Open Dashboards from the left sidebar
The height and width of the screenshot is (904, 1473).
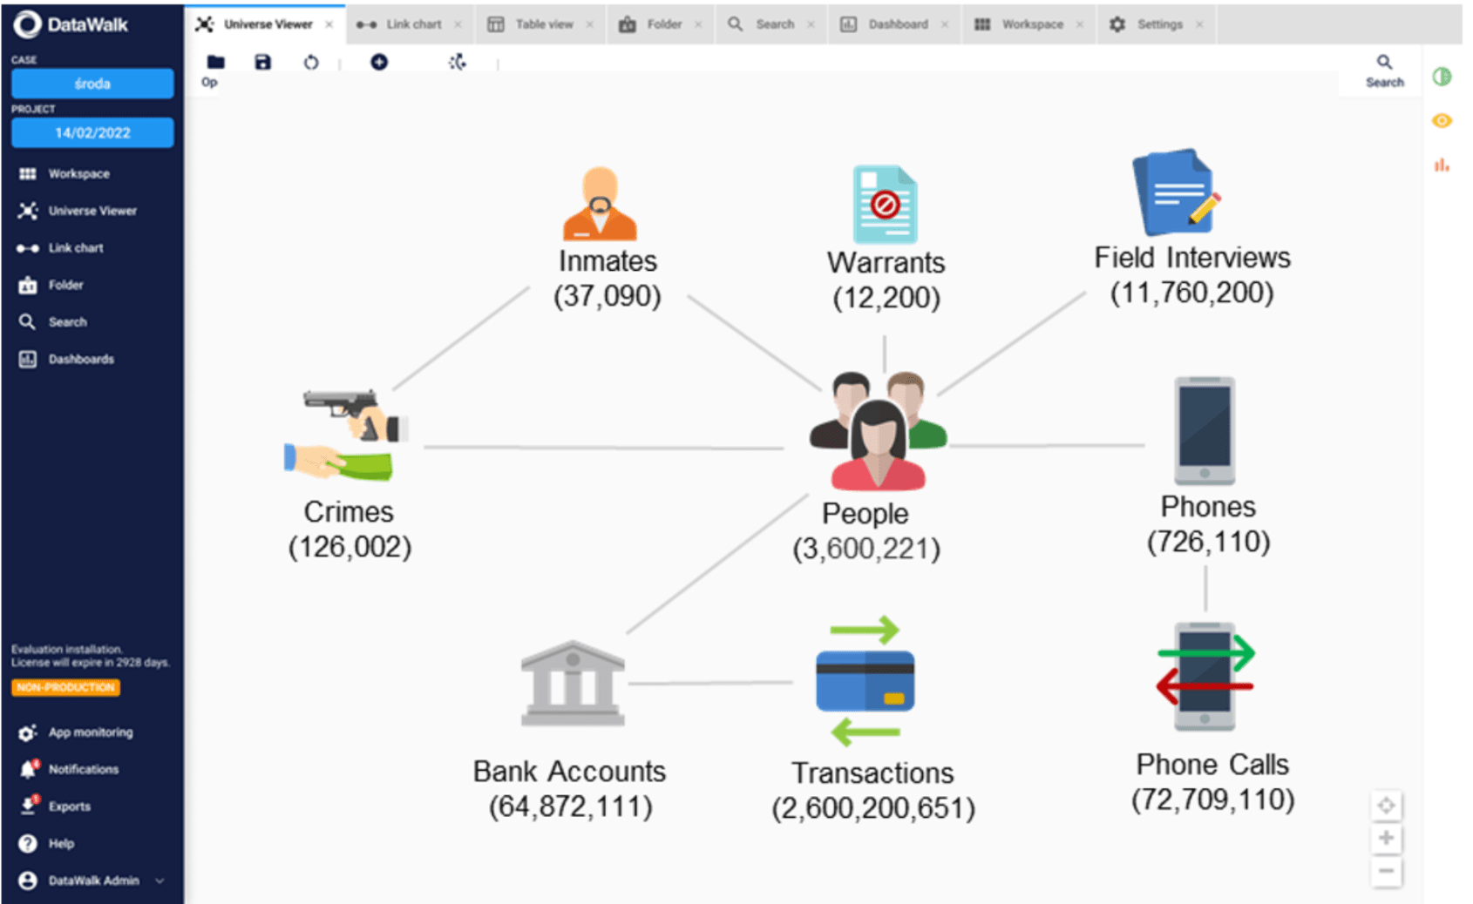pyautogui.click(x=80, y=359)
